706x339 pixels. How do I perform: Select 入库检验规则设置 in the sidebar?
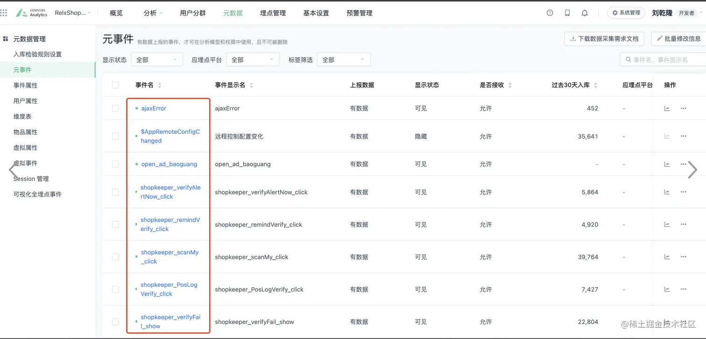[37, 54]
